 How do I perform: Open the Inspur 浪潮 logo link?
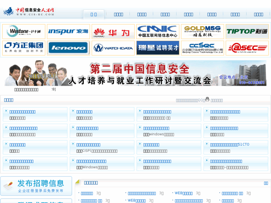[69, 31]
